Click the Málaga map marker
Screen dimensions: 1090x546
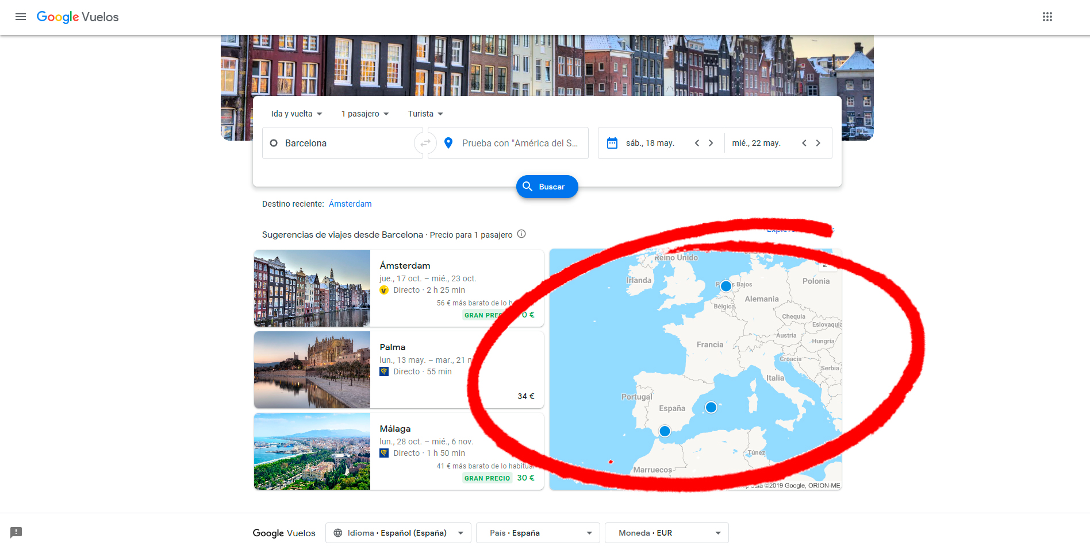(x=665, y=431)
